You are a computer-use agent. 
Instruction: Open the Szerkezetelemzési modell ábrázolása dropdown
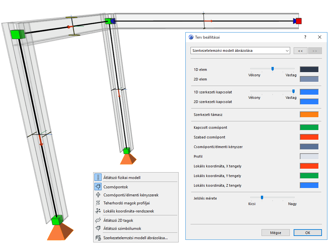coord(240,51)
